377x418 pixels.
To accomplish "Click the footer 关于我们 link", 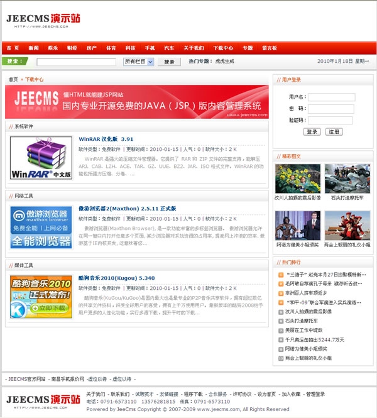I will point(96,394).
